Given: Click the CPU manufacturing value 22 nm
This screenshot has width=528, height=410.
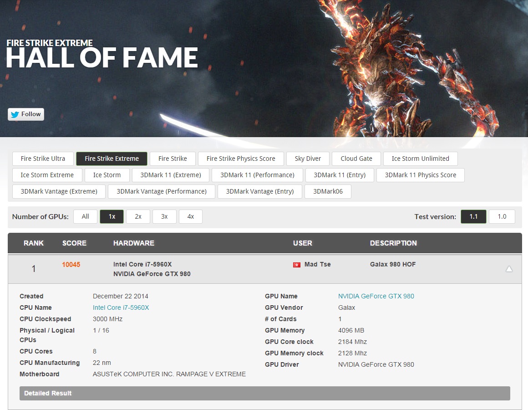Looking at the screenshot, I should pos(102,363).
